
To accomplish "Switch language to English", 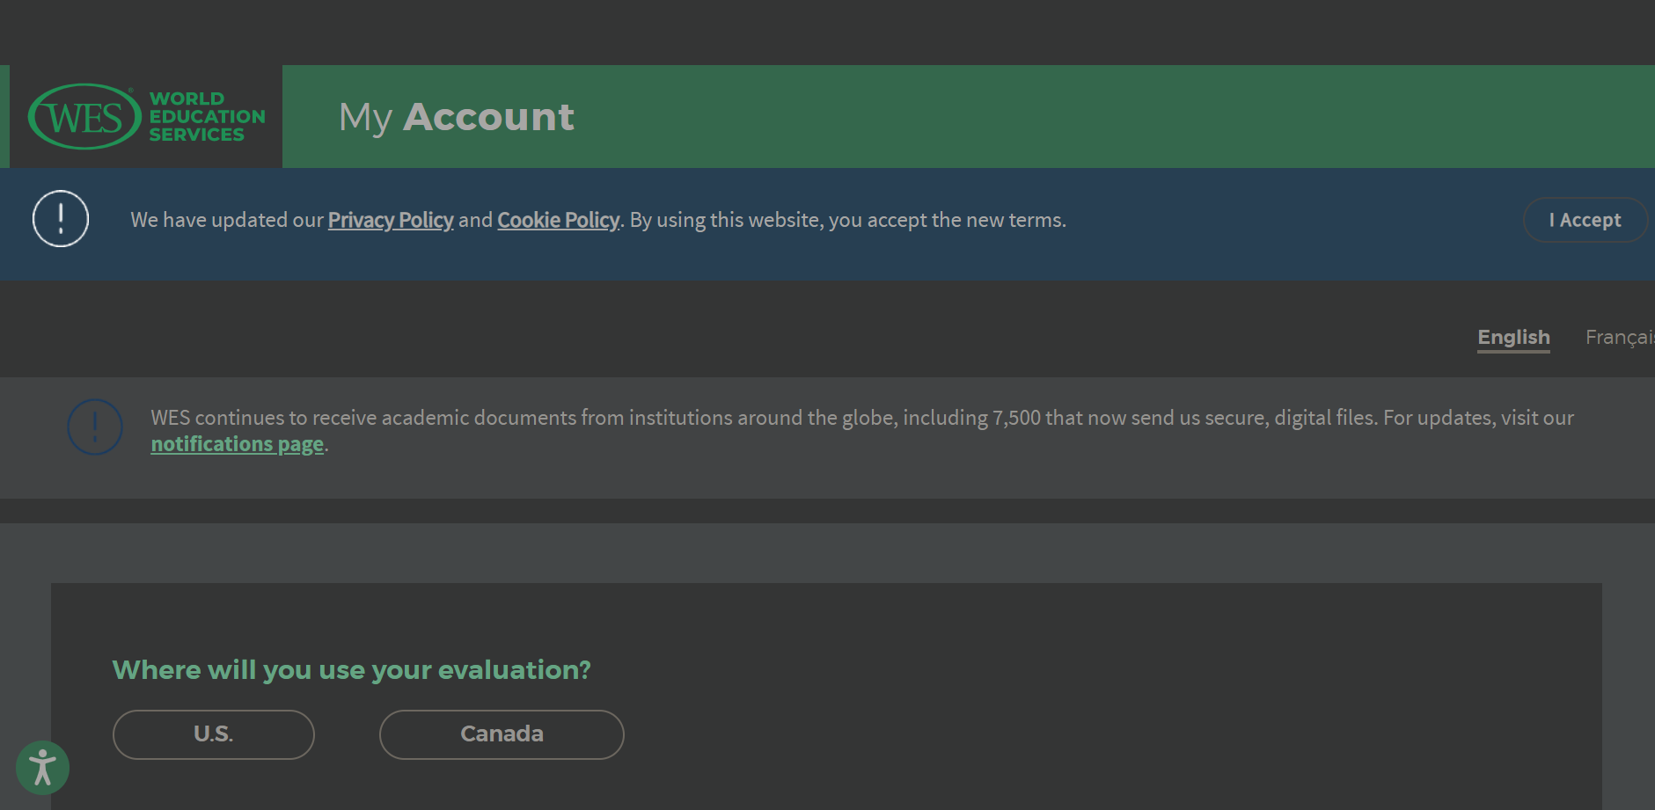I will pyautogui.click(x=1513, y=338).
